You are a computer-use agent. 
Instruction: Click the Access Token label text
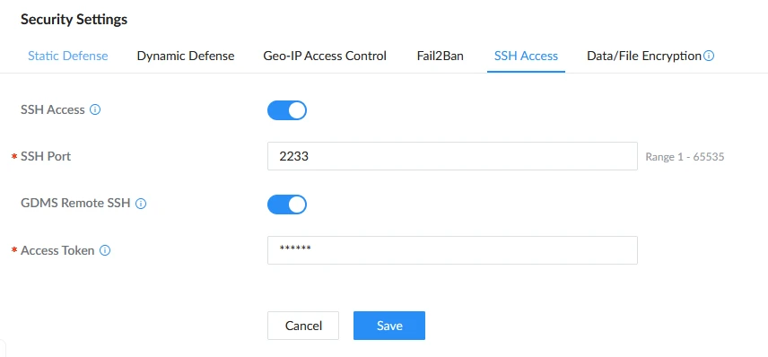coord(57,251)
